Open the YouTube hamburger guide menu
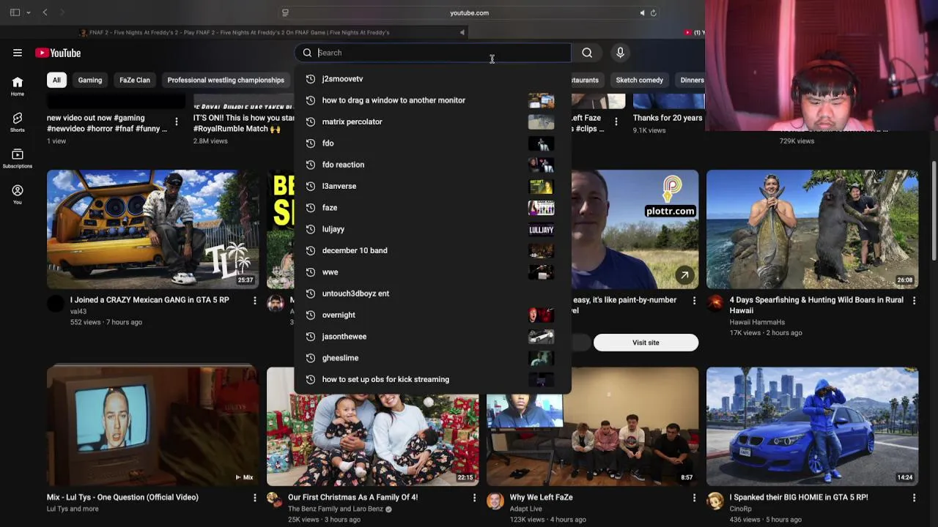The width and height of the screenshot is (938, 527). coord(18,53)
